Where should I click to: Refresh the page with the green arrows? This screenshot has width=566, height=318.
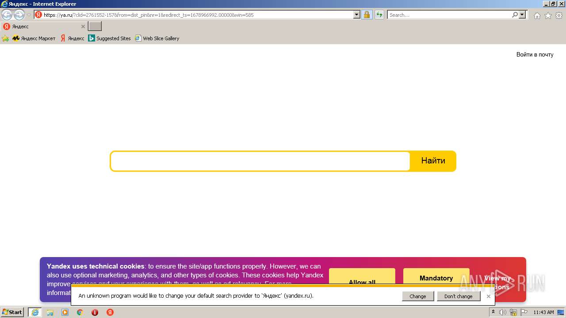coord(379,15)
